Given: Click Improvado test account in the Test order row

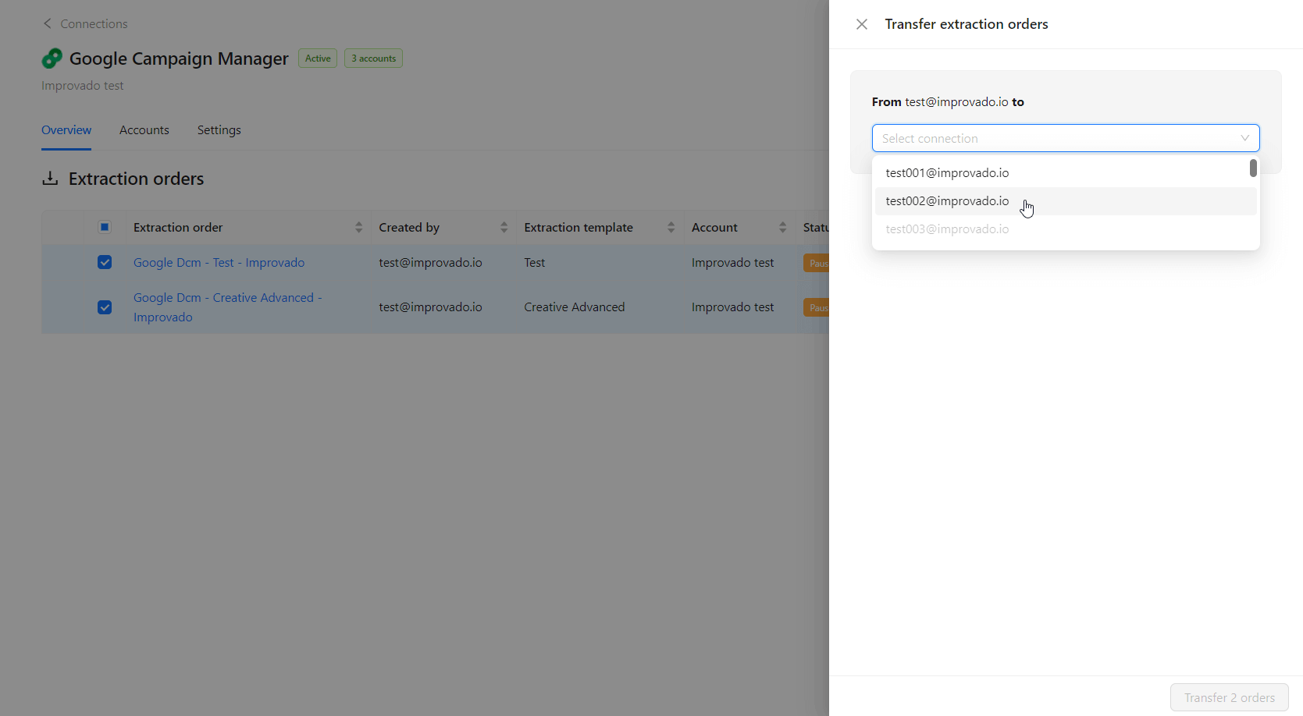Looking at the screenshot, I should pos(732,263).
